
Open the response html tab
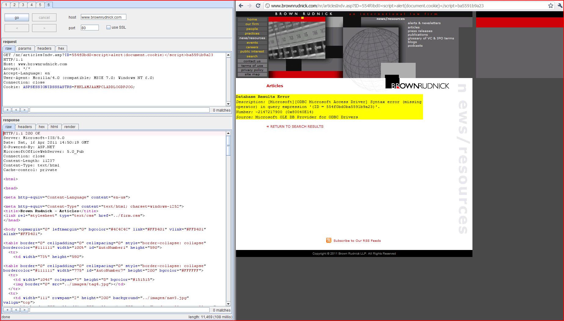(x=54, y=127)
